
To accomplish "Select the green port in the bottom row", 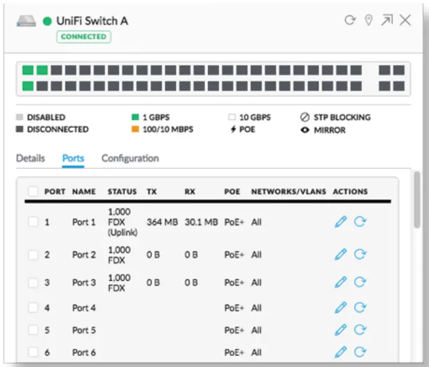I will click(28, 86).
